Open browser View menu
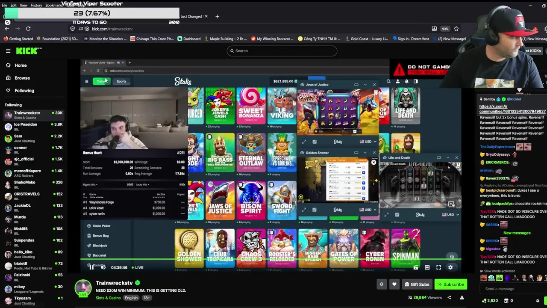Image resolution: width=547 pixels, height=308 pixels. 24,5
